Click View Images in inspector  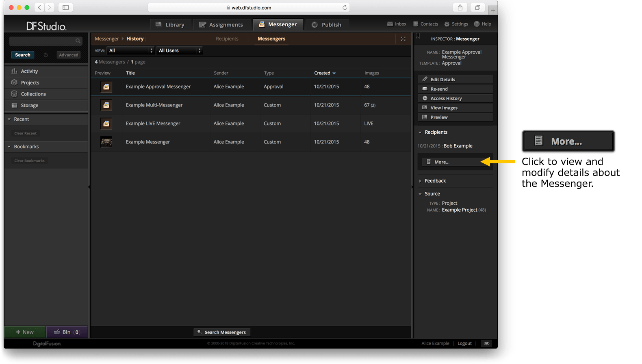(x=455, y=108)
